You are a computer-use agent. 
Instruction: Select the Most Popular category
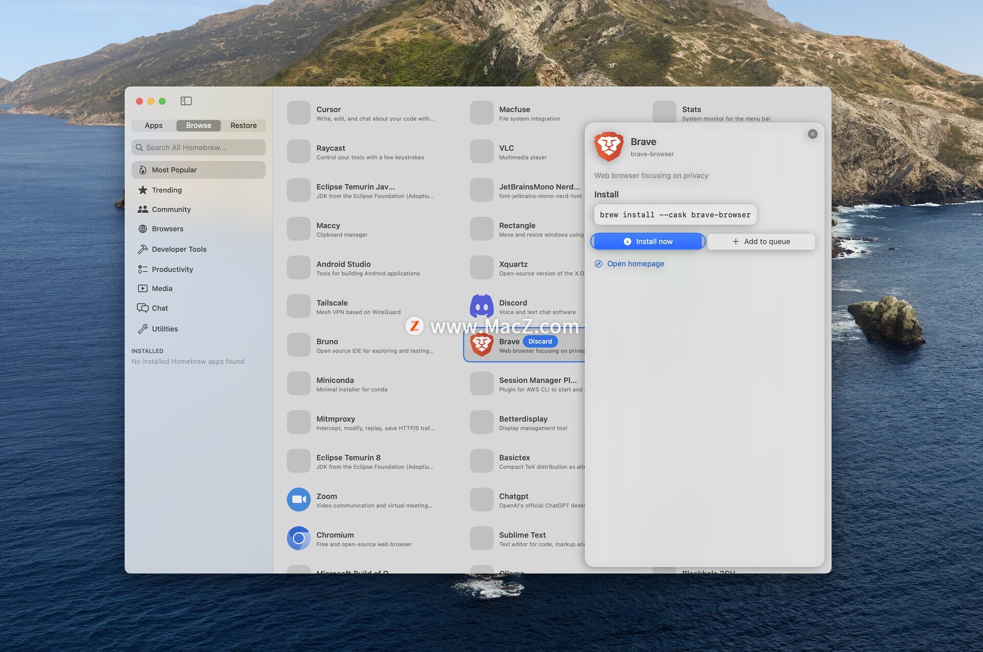click(199, 170)
